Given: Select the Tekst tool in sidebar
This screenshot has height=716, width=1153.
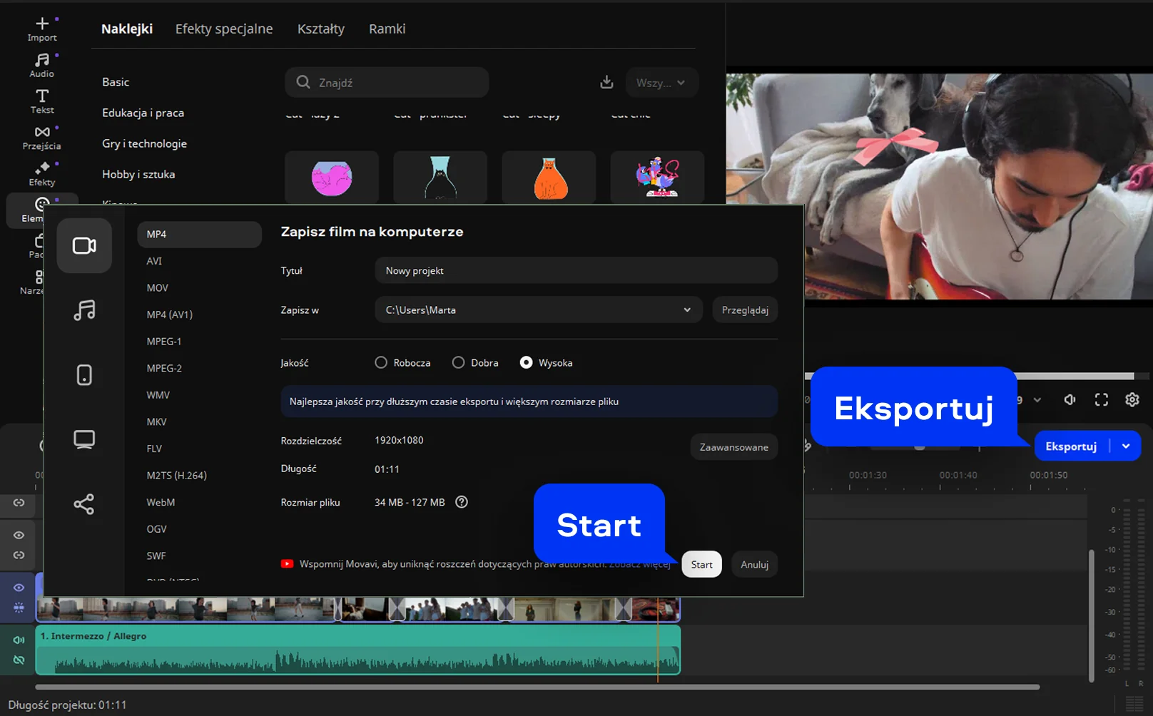Looking at the screenshot, I should click(42, 101).
